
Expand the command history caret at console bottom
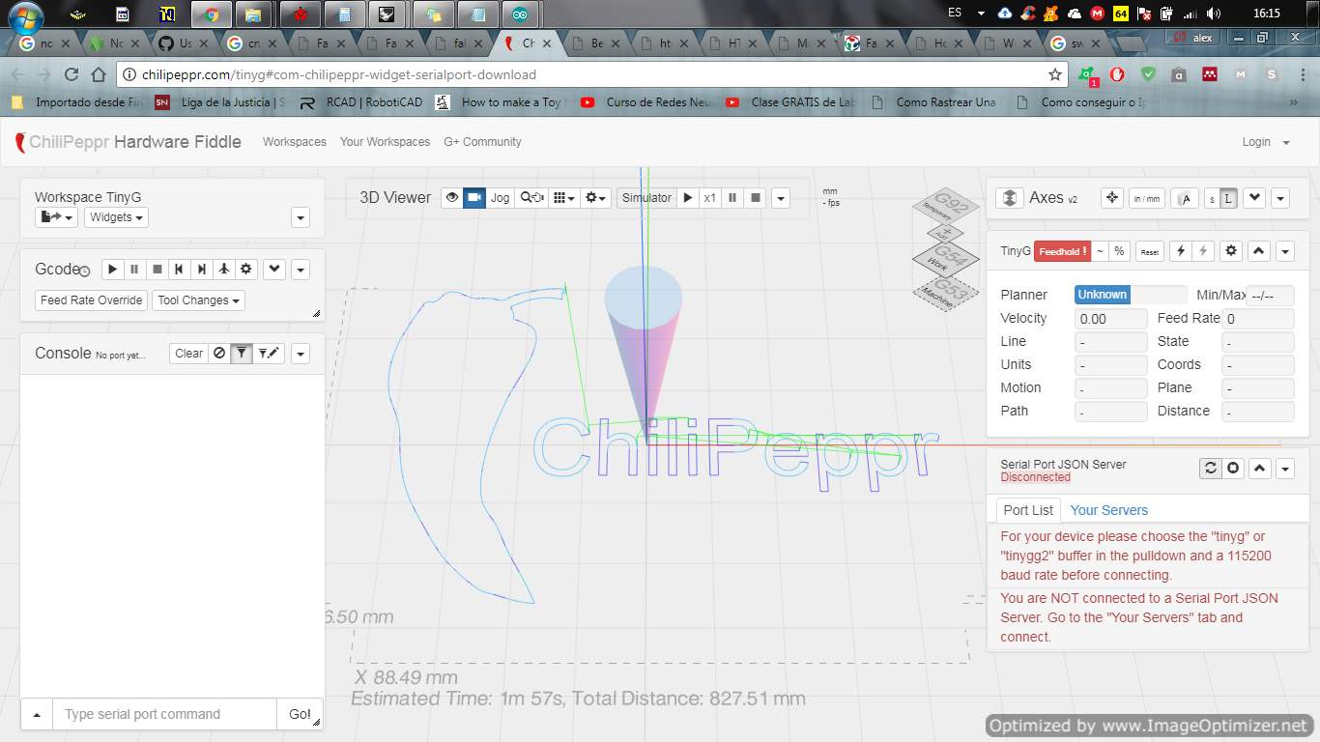coord(37,714)
